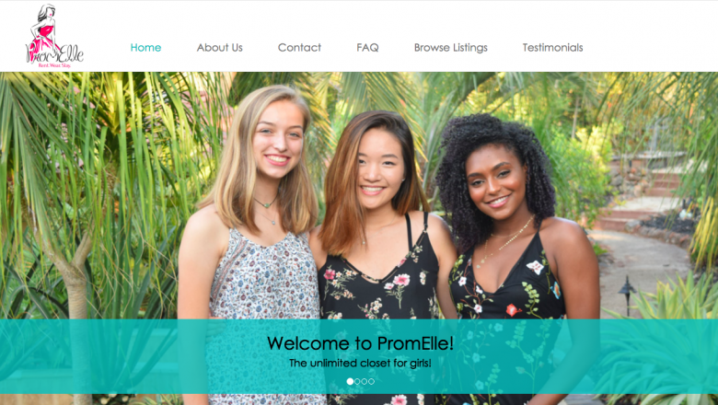Switch to the second slideshow dot
Screen dimensions: 718x405
tap(357, 381)
